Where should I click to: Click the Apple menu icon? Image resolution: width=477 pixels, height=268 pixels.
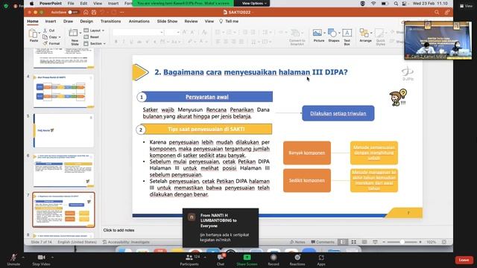pyautogui.click(x=31, y=3)
